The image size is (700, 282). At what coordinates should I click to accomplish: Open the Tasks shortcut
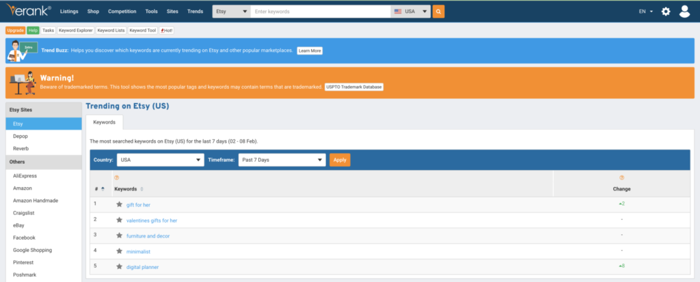click(x=49, y=30)
